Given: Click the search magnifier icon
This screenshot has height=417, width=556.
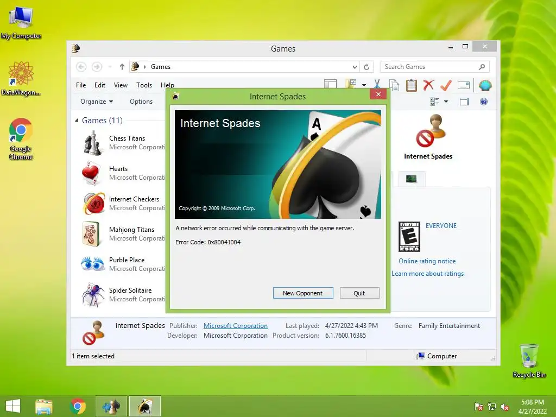Looking at the screenshot, I should pos(482,67).
